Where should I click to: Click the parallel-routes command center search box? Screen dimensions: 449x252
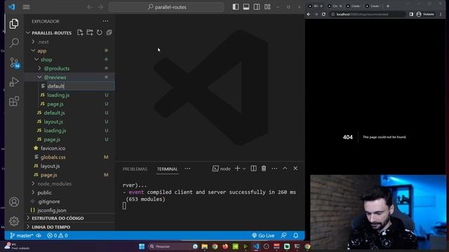(x=166, y=7)
